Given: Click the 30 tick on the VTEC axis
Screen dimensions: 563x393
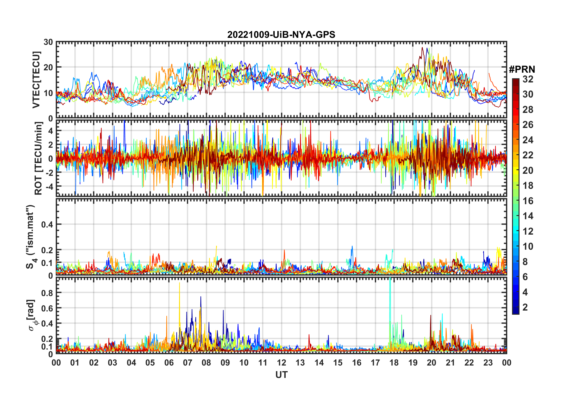Looking at the screenshot, I should point(48,42).
